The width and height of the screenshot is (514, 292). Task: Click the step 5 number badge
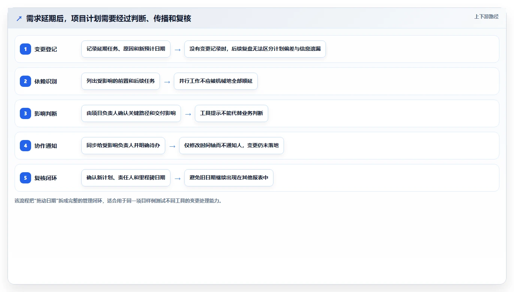[25, 178]
